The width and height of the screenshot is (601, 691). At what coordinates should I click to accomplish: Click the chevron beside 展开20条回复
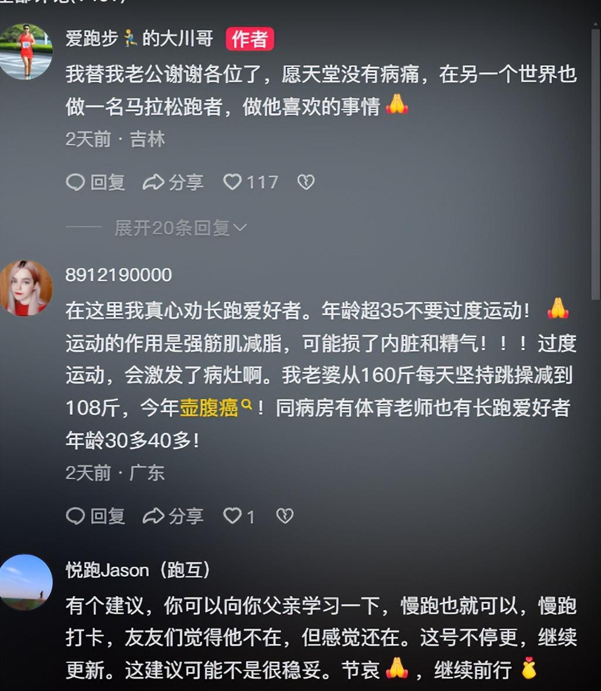click(240, 228)
